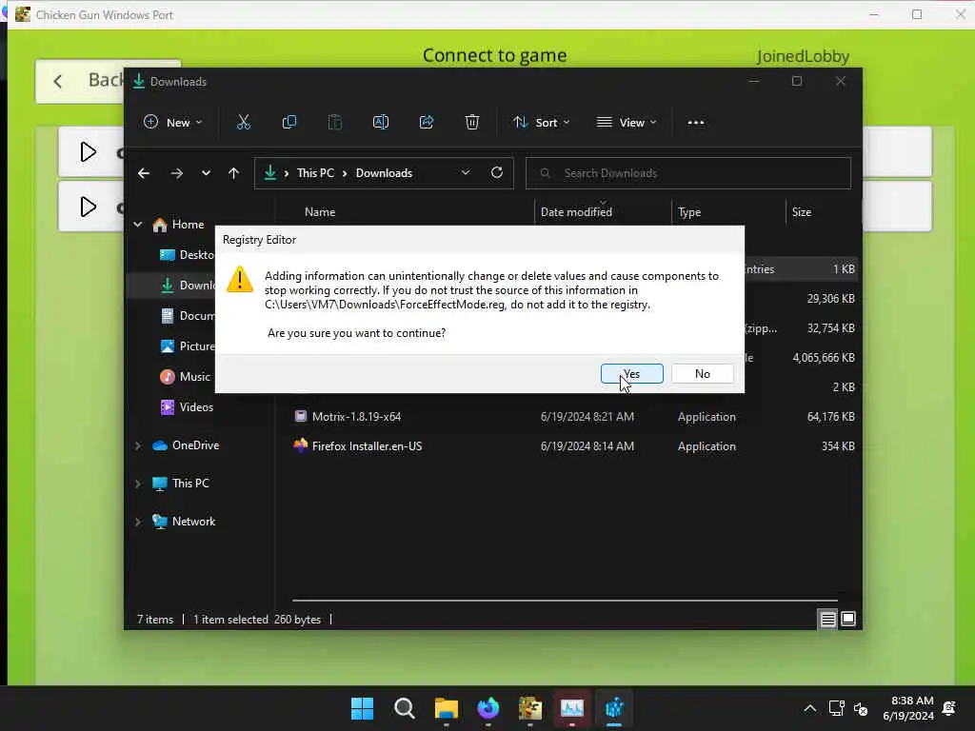Image resolution: width=975 pixels, height=731 pixels.
Task: Open taskbar Search
Action: [404, 708]
